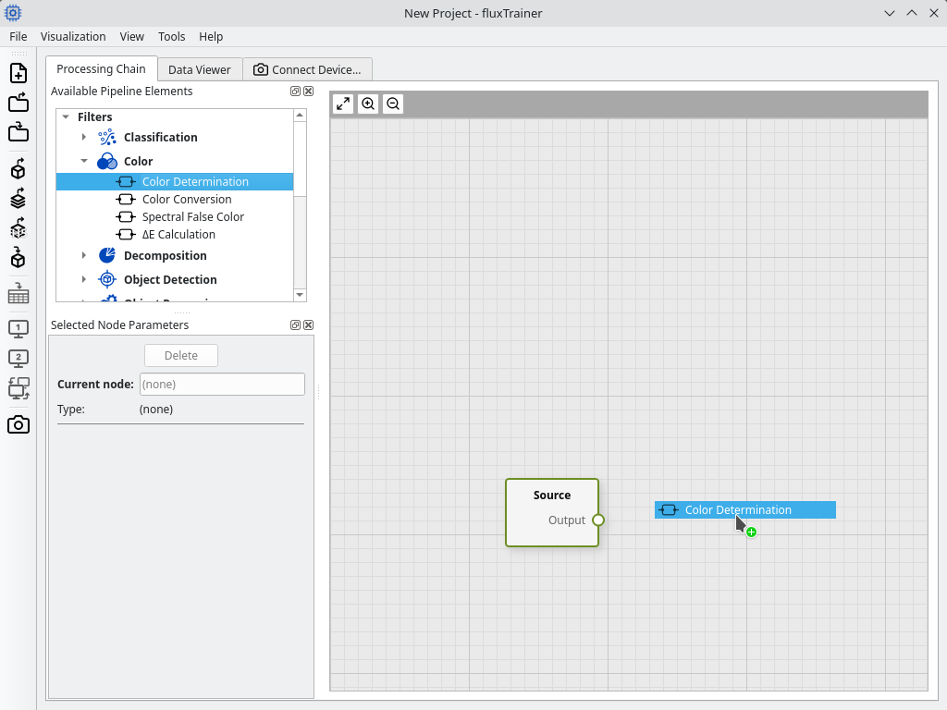Click the Classification category icon
The width and height of the screenshot is (947, 710).
click(107, 137)
